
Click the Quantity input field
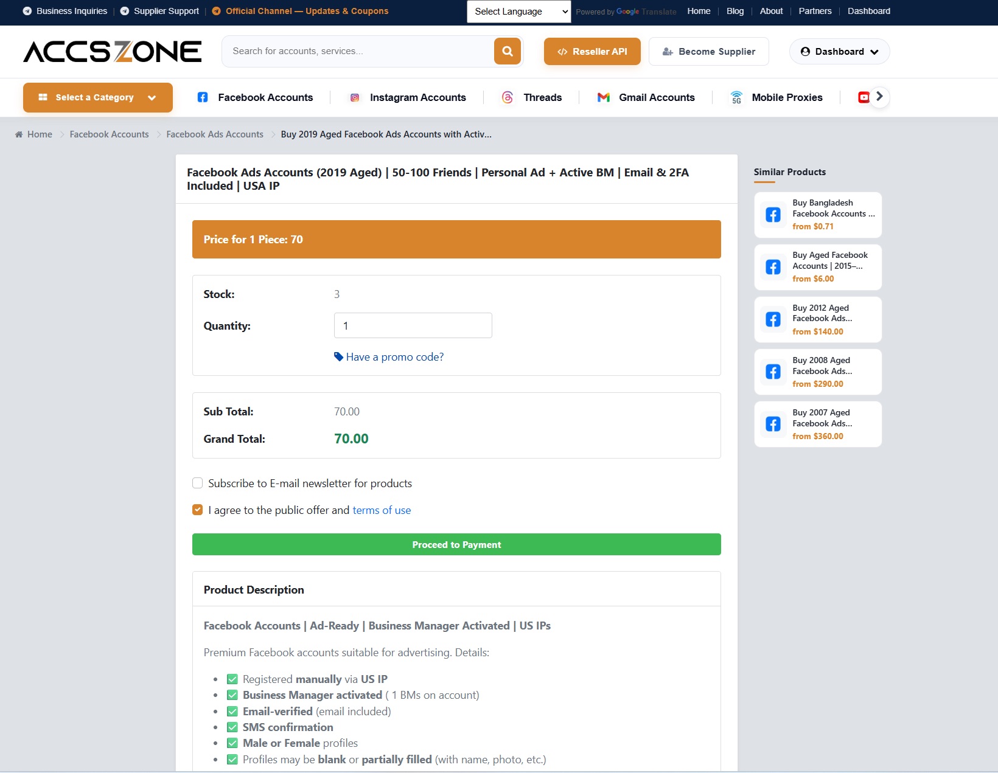[413, 325]
